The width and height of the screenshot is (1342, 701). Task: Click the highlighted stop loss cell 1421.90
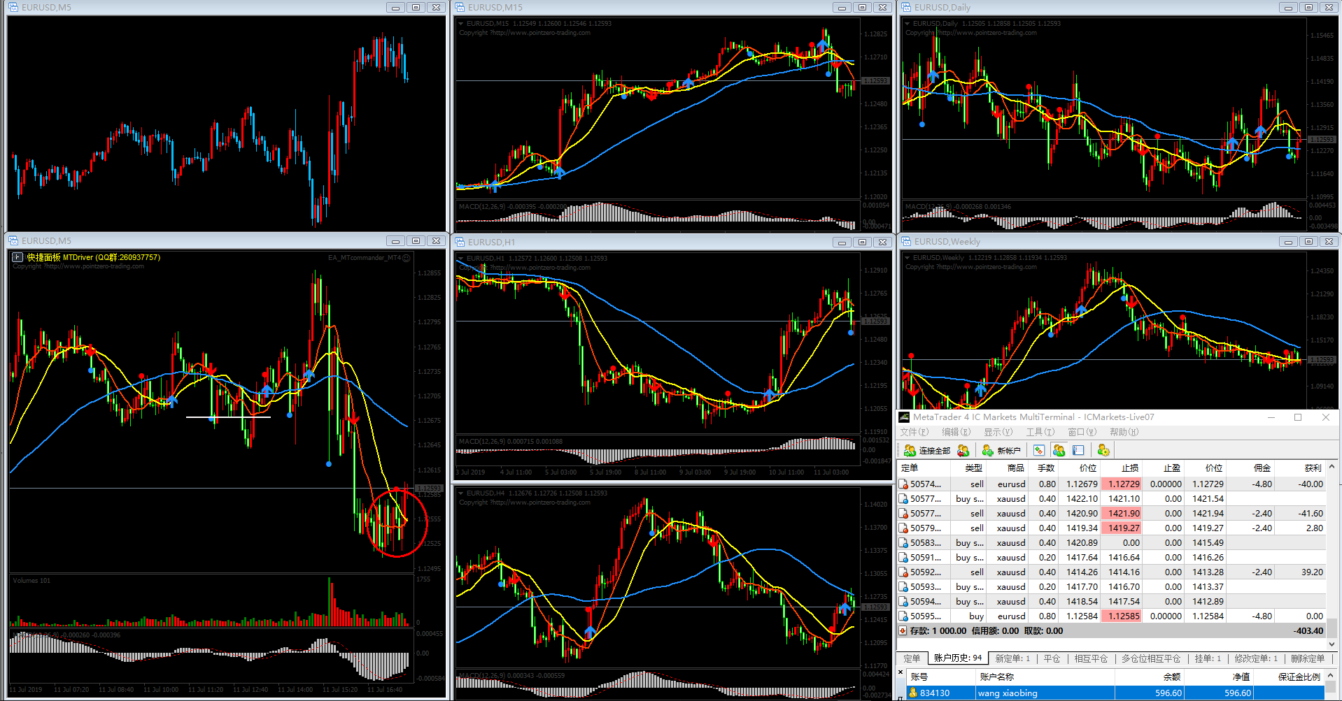(x=1121, y=513)
